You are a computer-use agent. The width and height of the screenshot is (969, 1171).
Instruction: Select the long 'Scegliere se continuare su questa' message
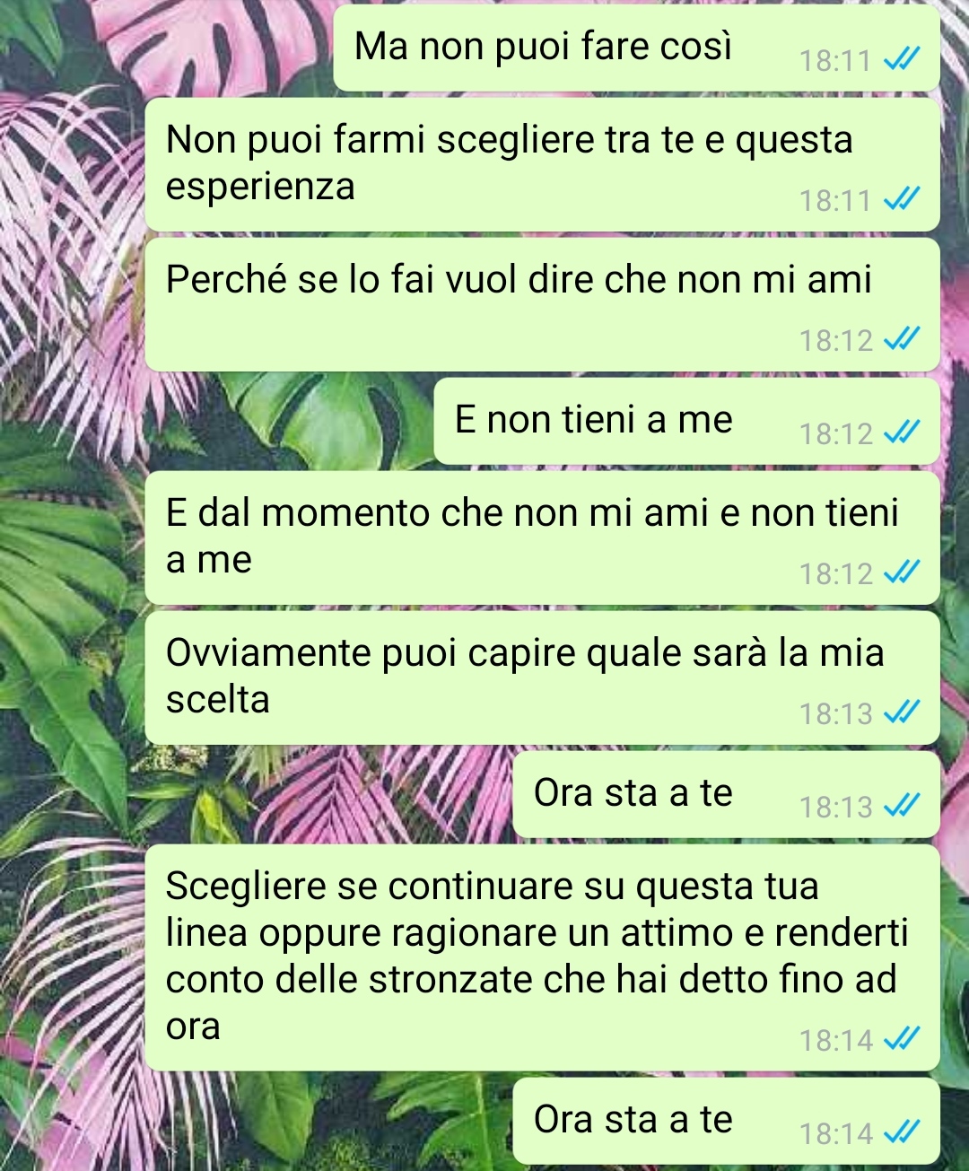pos(542,957)
